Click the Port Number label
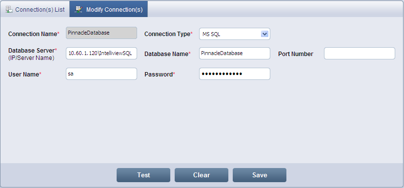 [x=296, y=54]
